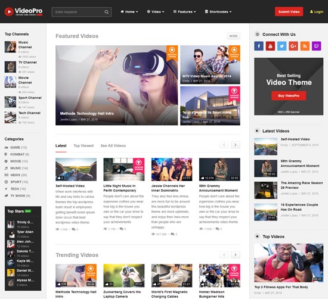Image resolution: width=328 pixels, height=299 pixels.
Task: Click the Facebook social icon
Action: pyautogui.click(x=259, y=46)
